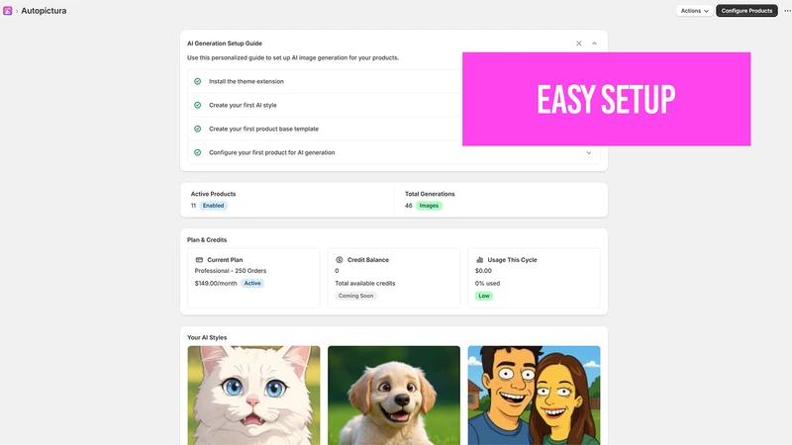This screenshot has width=792, height=445.
Task: Click checkmark beside Install the theme extension
Action: click(x=197, y=81)
